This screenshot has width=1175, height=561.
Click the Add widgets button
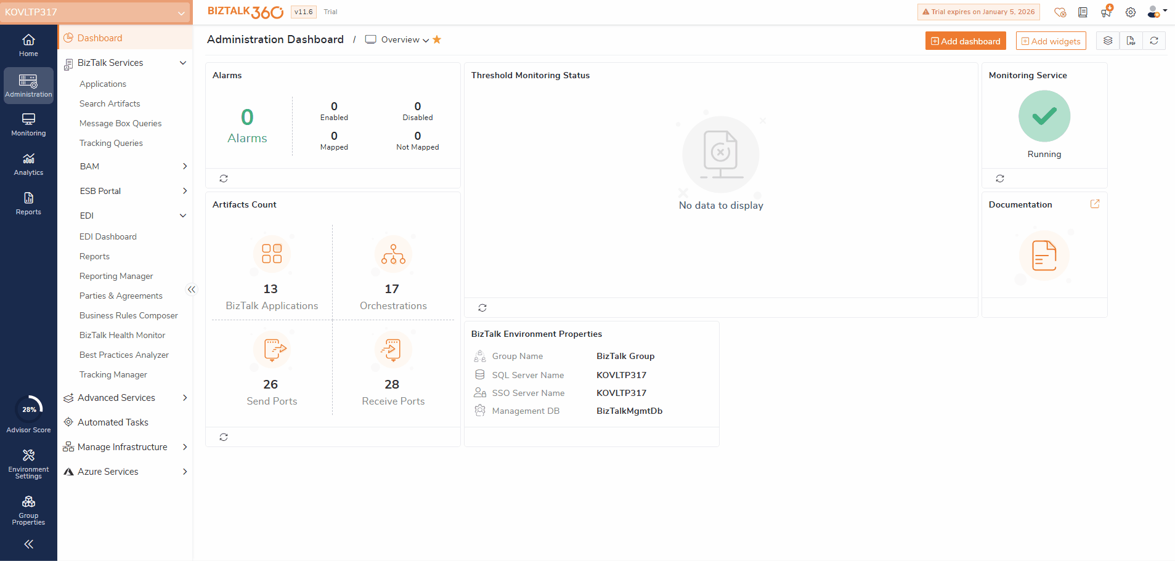1051,41
